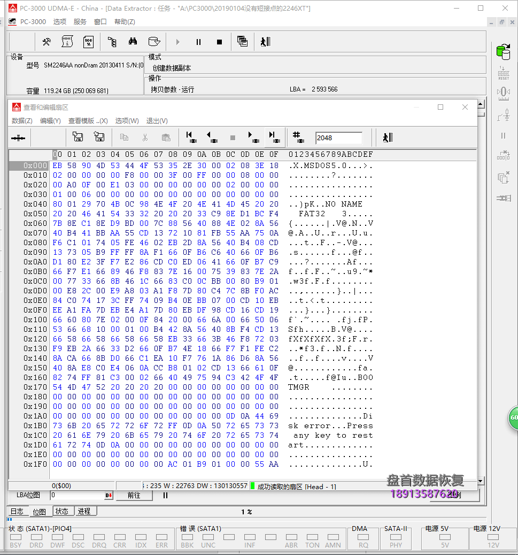Viewport: 518px width, 555px height.
Task: Click offset row 0x1F0 label
Action: (x=35, y=465)
